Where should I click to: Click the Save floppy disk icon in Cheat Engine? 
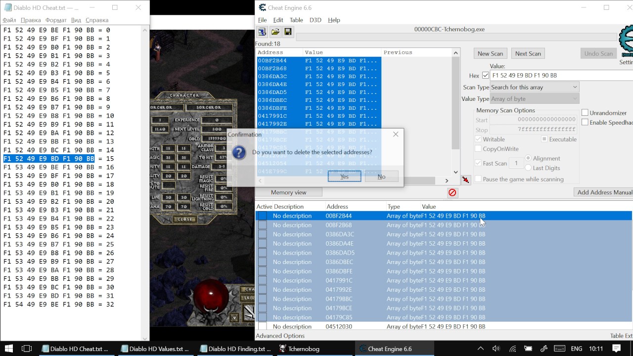coord(288,32)
